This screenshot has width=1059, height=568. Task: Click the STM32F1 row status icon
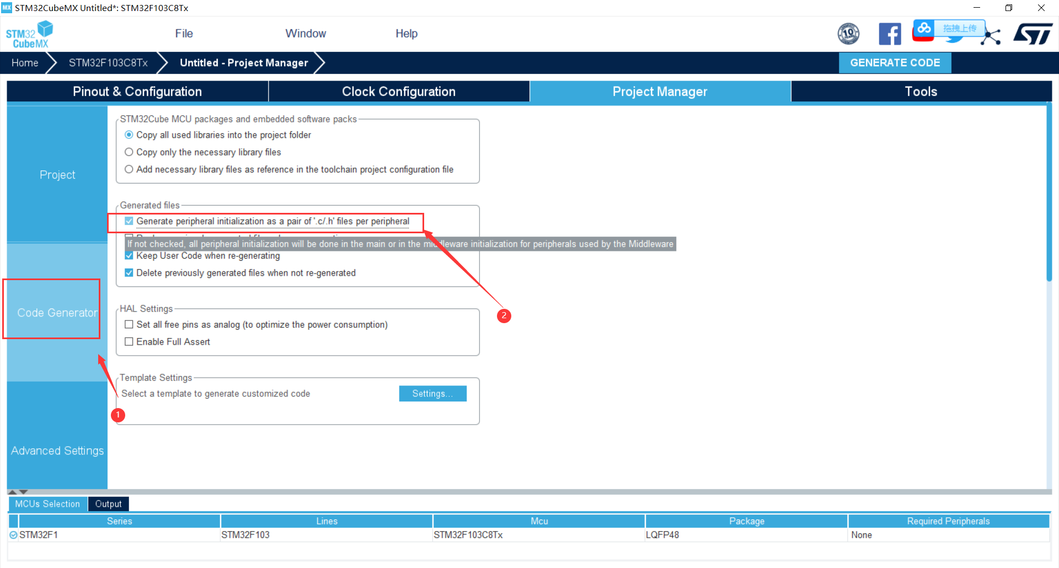pos(13,535)
